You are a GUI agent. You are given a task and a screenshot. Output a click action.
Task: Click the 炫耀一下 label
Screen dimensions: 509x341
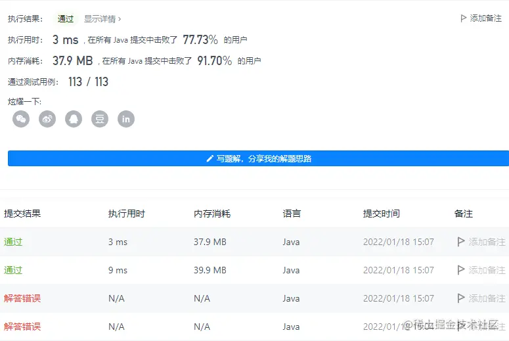25,102
